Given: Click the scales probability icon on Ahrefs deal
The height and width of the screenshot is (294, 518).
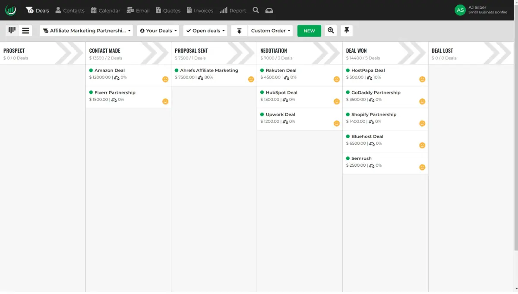Looking at the screenshot, I should point(200,78).
